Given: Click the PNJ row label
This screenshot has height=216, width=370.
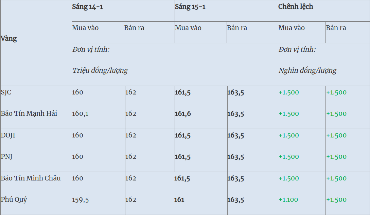Looking at the screenshot, I should coord(7,157).
